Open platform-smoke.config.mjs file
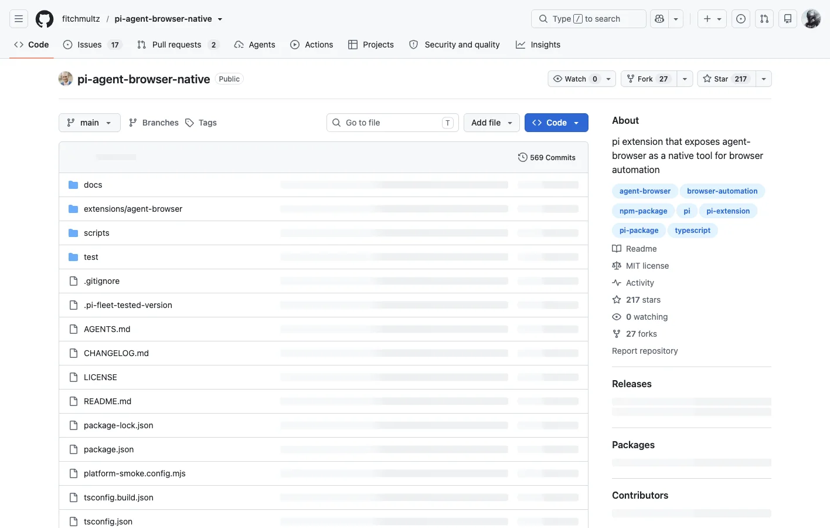830x528 pixels. (134, 473)
